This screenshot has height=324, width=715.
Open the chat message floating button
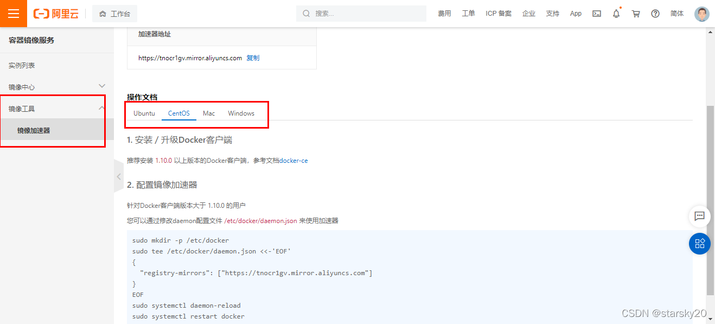coord(700,216)
